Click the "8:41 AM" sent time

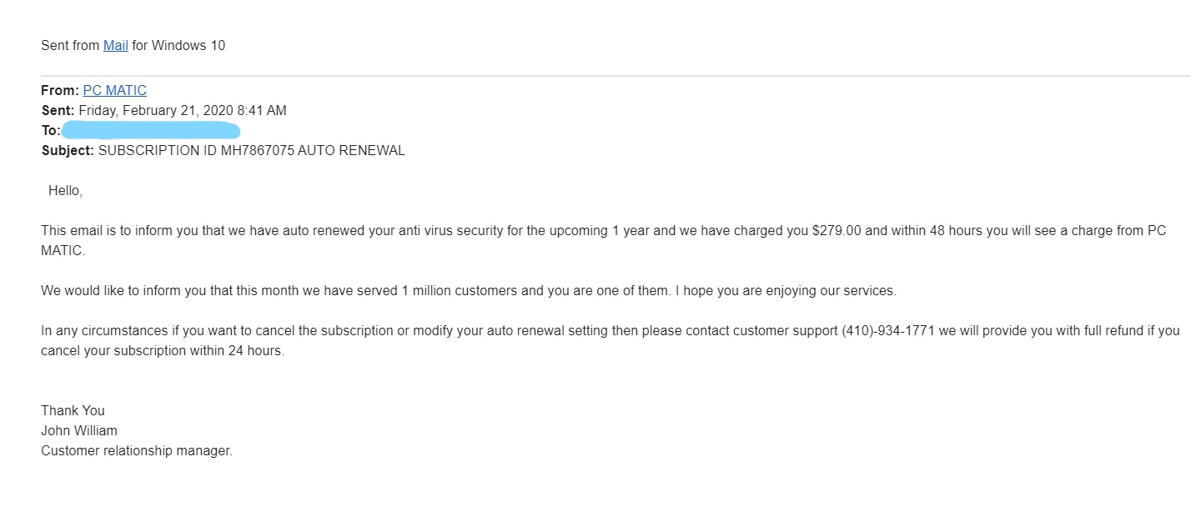click(x=260, y=110)
